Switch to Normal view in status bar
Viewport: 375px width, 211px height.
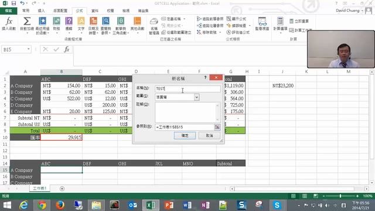coord(293,196)
